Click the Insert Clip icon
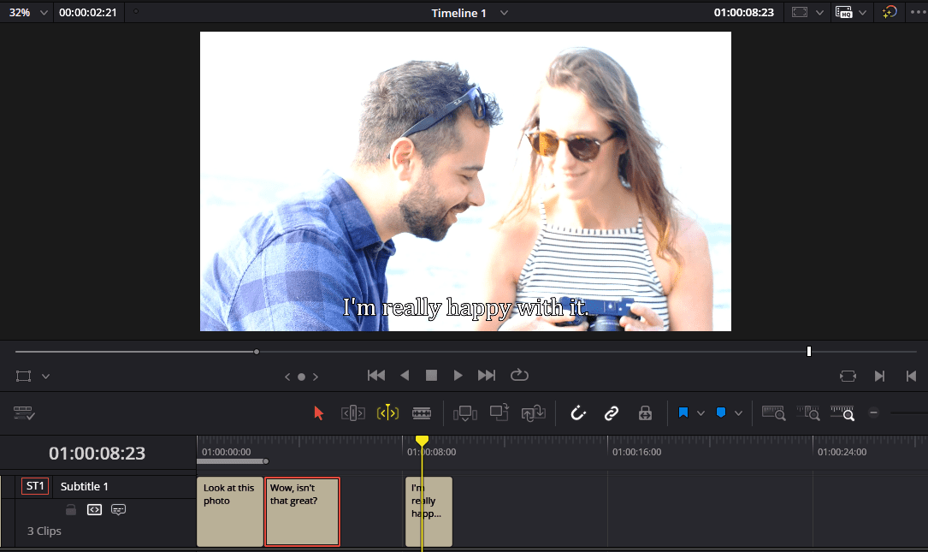 click(x=466, y=413)
